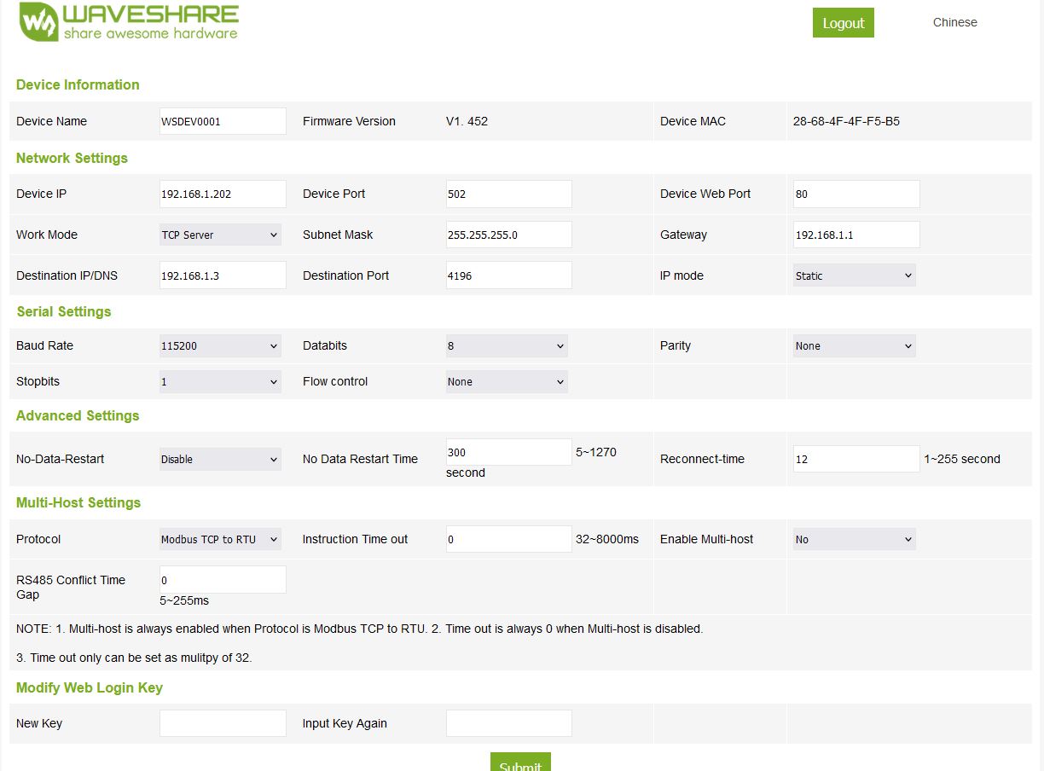The height and width of the screenshot is (771, 1044).
Task: Open the Enable Multi-host dropdown
Action: (854, 539)
